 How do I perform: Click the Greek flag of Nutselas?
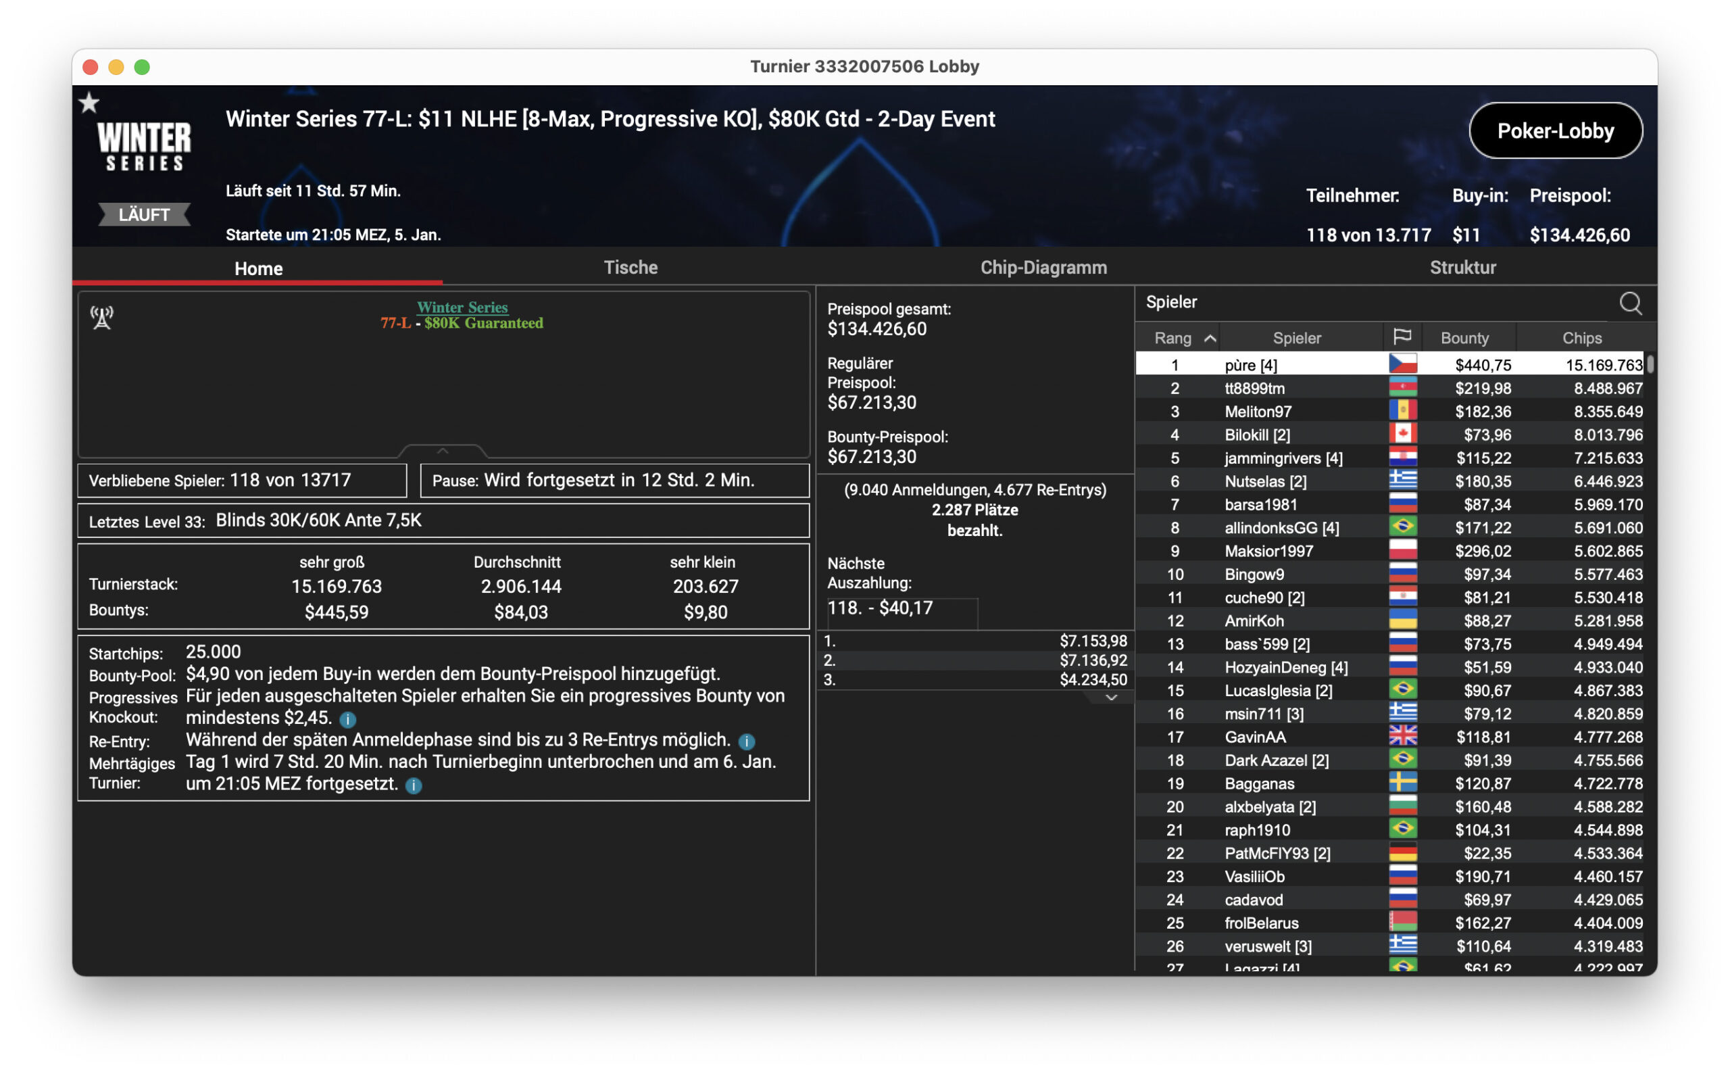pyautogui.click(x=1402, y=481)
